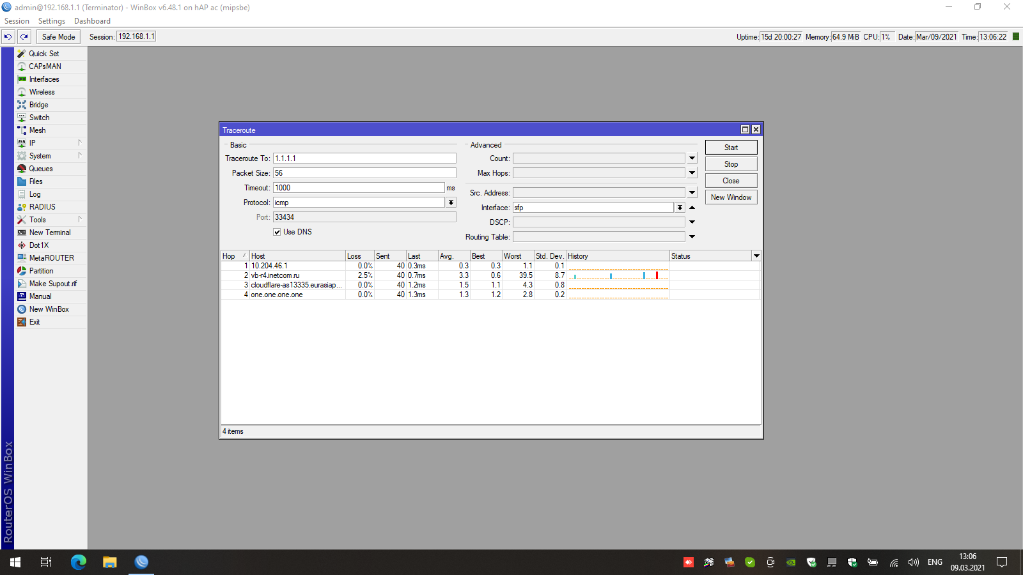1023x575 pixels.
Task: Open Quick Set from sidebar
Action: click(x=44, y=54)
